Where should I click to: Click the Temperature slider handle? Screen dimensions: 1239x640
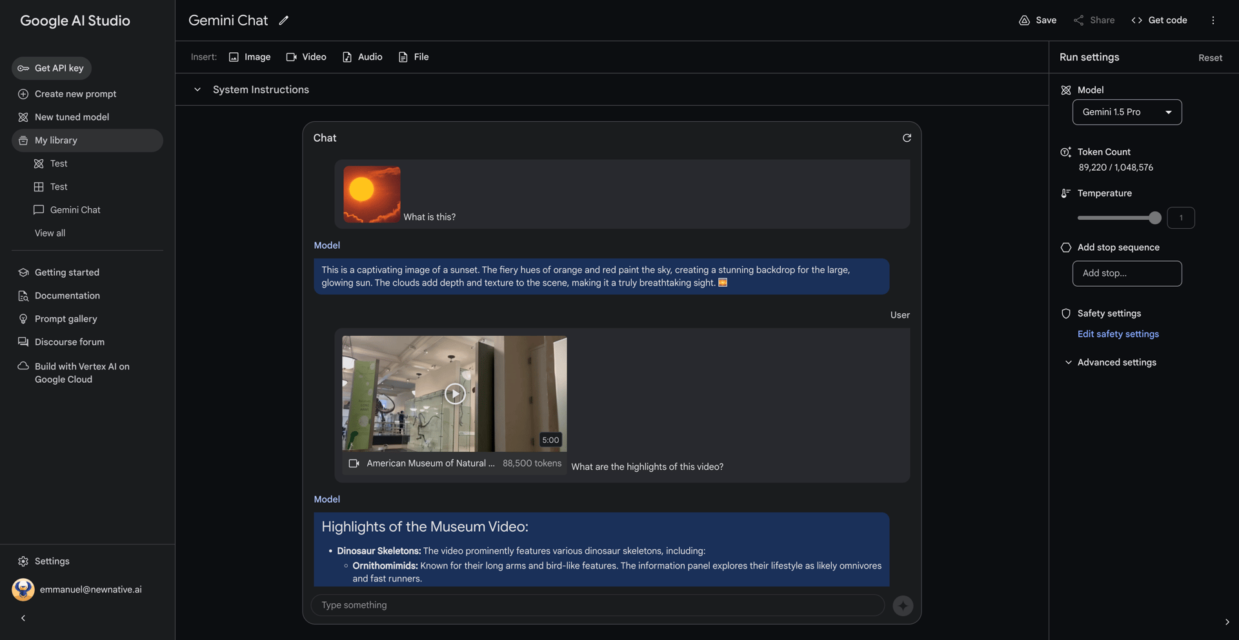[x=1154, y=218]
